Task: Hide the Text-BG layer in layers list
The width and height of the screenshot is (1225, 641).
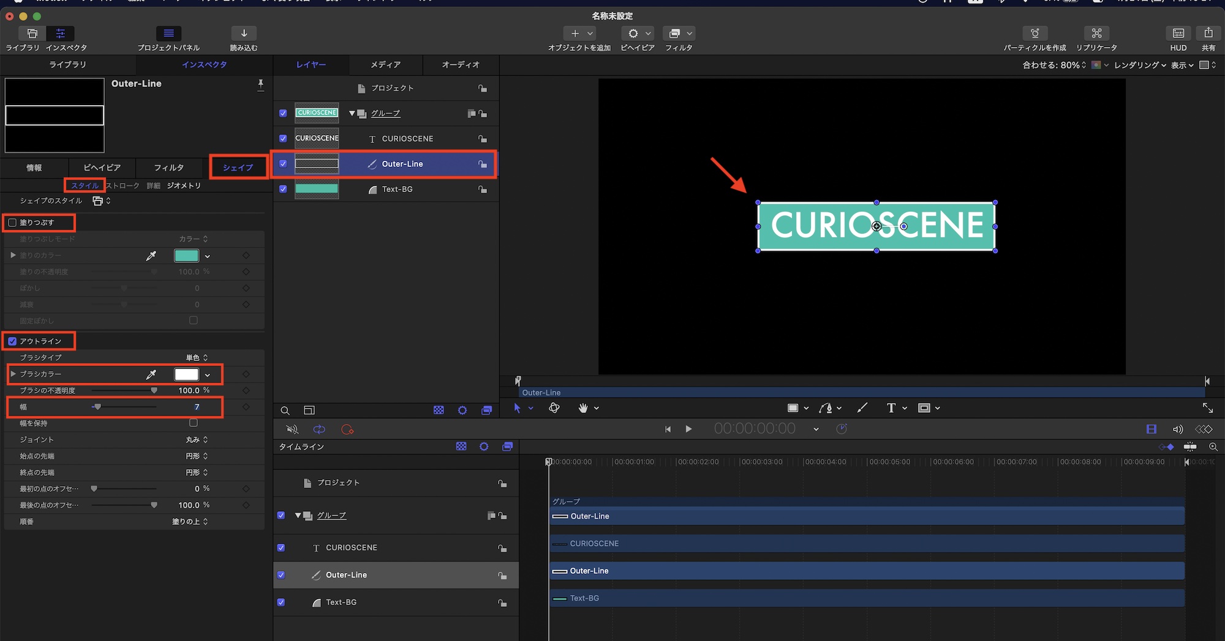Action: (283, 189)
